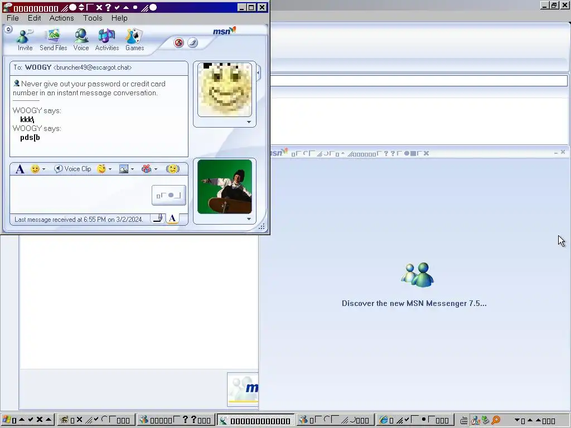This screenshot has height=428, width=571.
Task: Open the Help menu
Action: pyautogui.click(x=119, y=18)
